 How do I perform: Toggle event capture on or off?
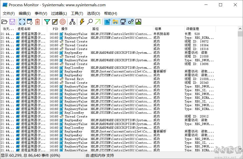pos(22,22)
